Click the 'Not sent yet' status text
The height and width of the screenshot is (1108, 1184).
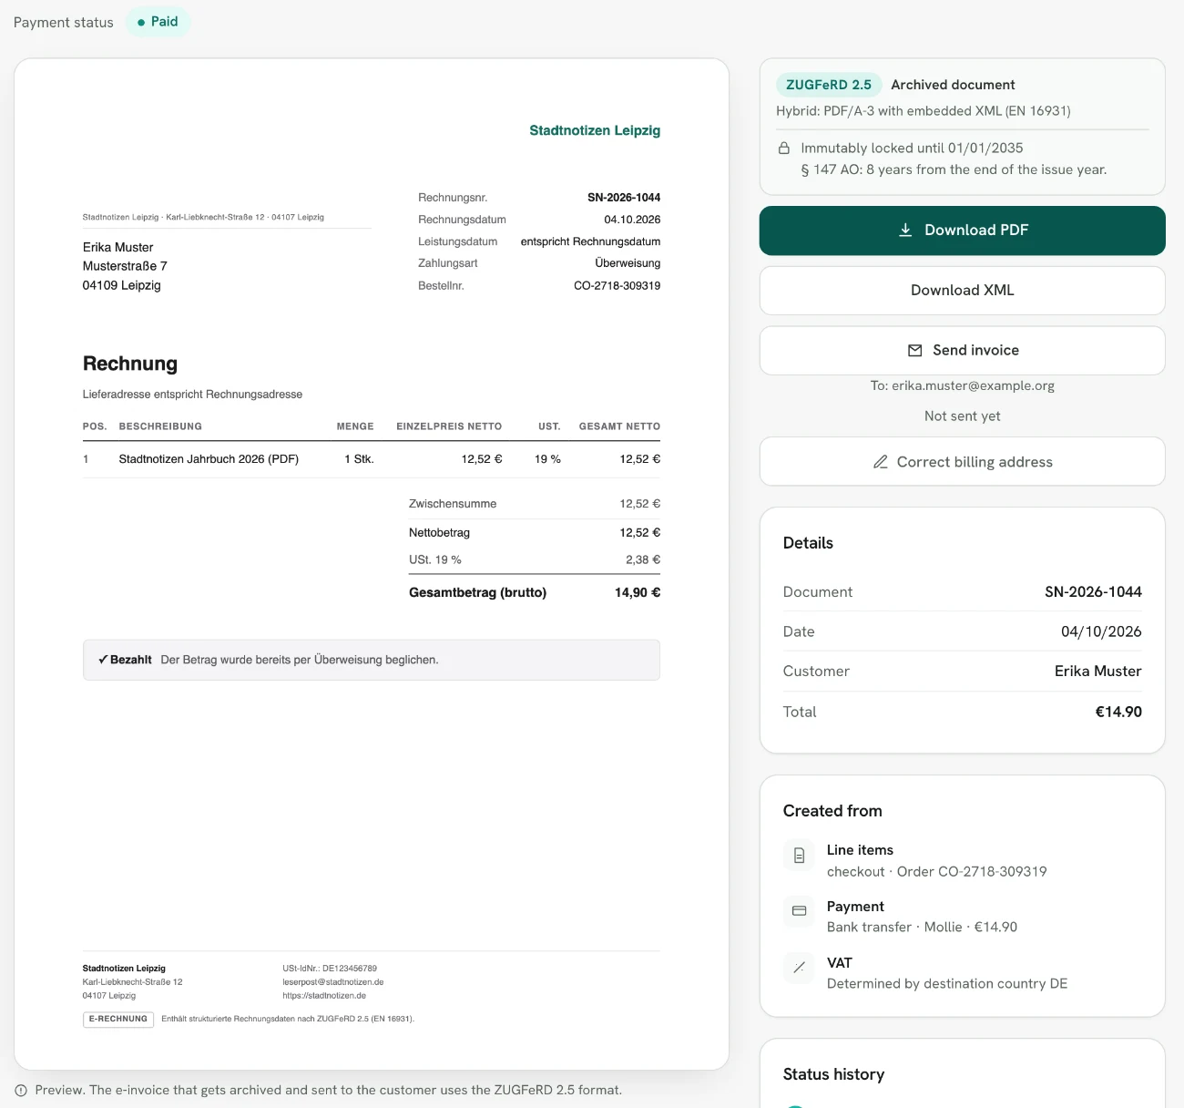tap(962, 415)
